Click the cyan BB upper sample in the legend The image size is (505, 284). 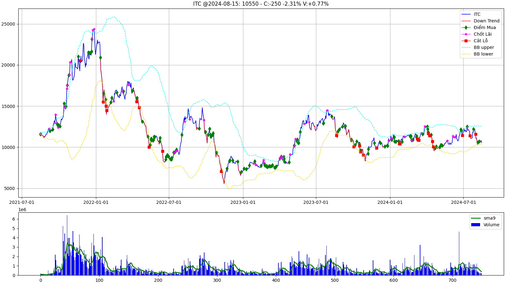click(x=466, y=47)
